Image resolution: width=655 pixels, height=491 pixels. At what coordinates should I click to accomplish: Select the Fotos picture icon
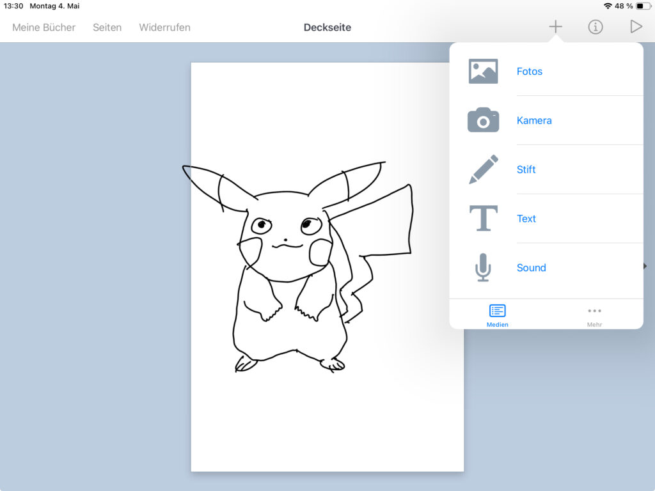click(x=483, y=72)
